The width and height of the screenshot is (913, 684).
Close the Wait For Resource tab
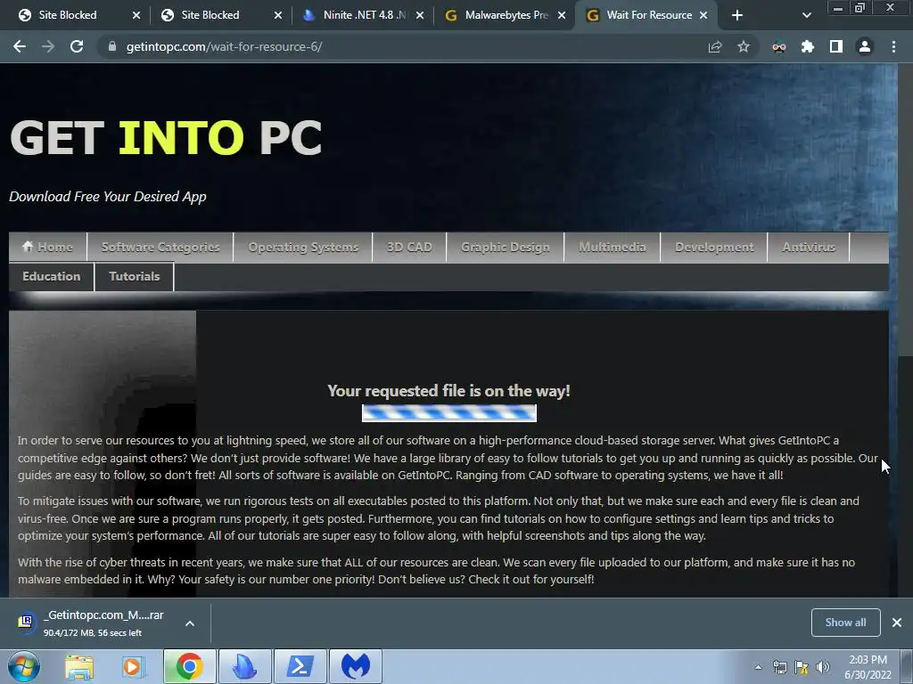[x=703, y=15]
